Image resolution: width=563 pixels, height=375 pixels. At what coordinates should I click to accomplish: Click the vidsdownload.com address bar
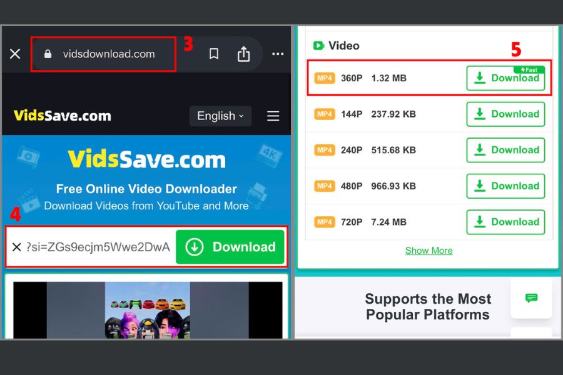pyautogui.click(x=103, y=54)
